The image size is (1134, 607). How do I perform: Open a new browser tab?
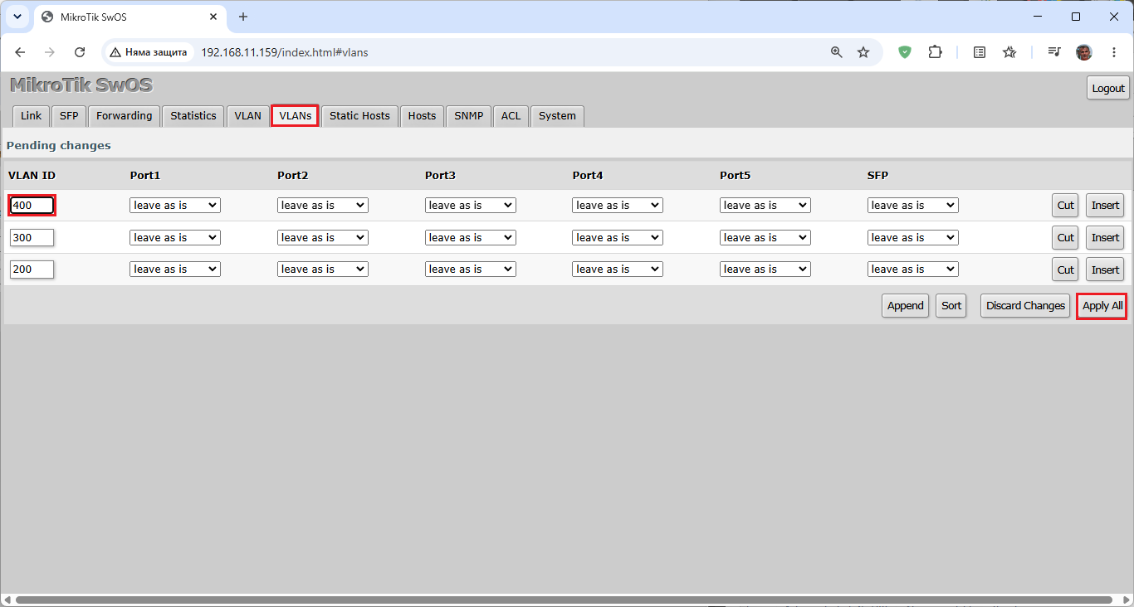[243, 17]
